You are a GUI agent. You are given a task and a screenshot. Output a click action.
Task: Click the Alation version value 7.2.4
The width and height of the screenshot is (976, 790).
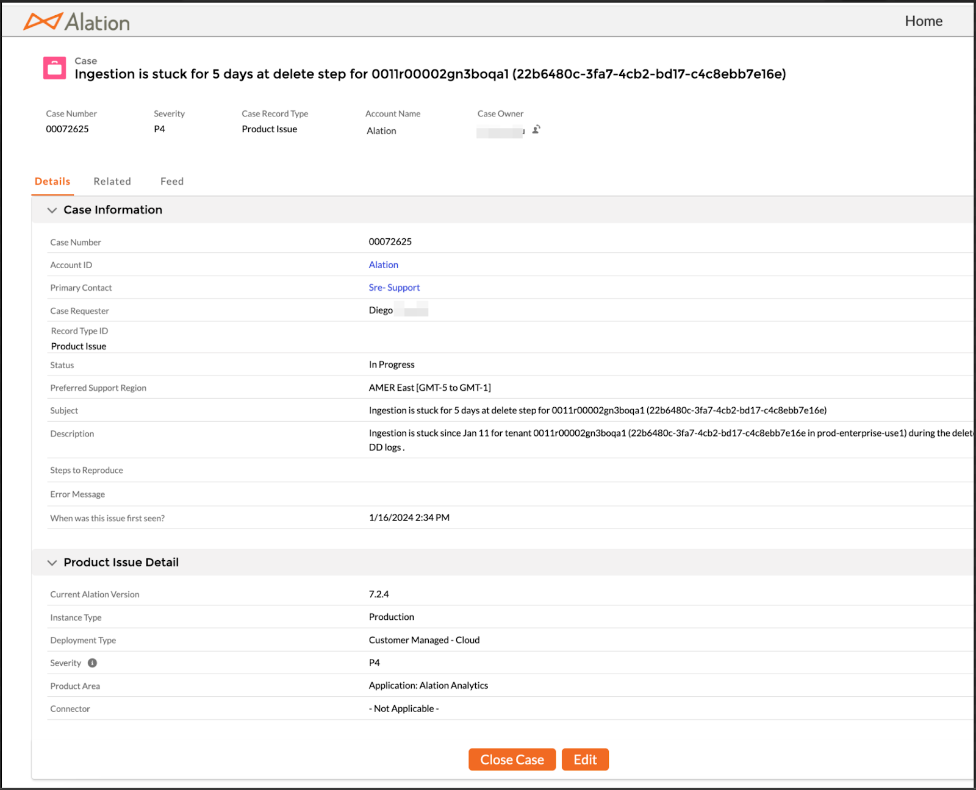pos(379,594)
